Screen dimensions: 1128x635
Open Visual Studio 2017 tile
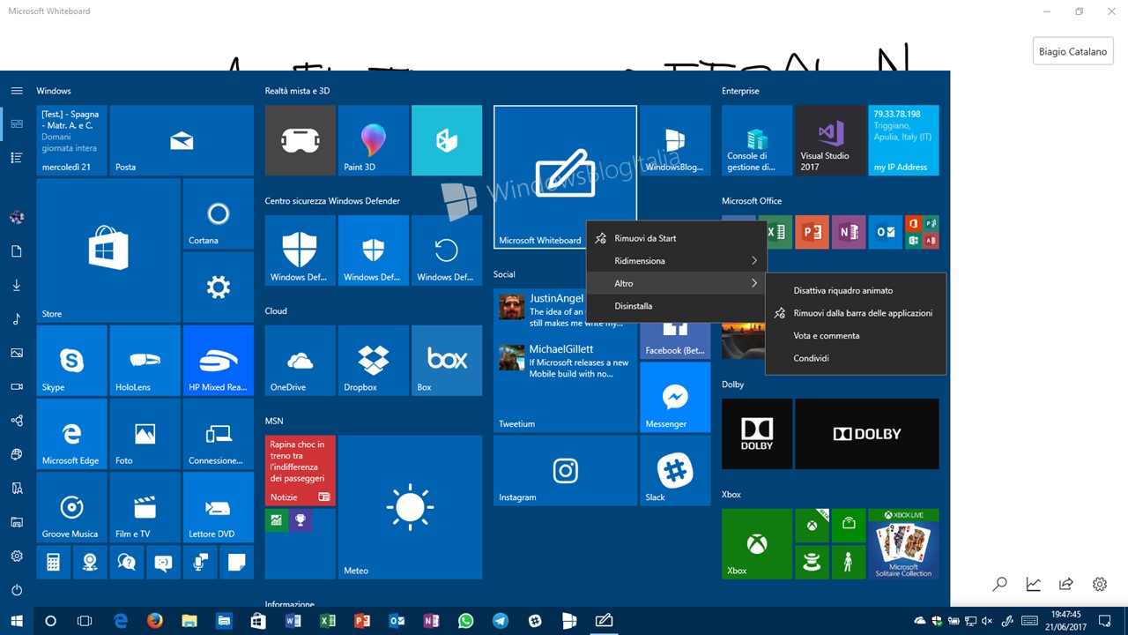pos(830,140)
